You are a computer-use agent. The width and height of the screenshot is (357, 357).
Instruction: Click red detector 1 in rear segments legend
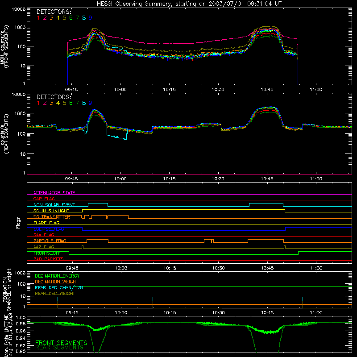[38, 103]
